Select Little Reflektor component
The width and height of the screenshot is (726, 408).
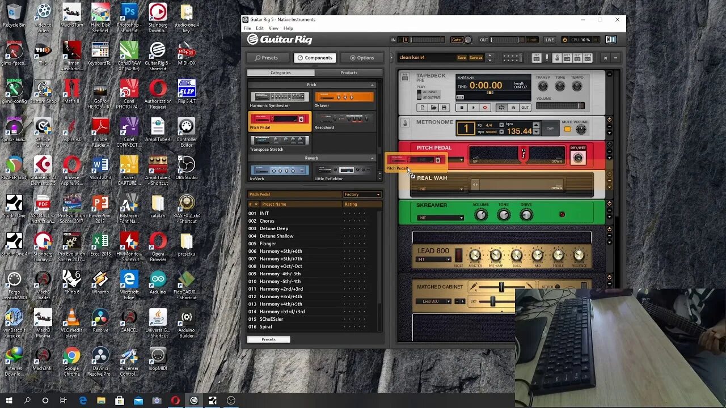click(x=344, y=172)
